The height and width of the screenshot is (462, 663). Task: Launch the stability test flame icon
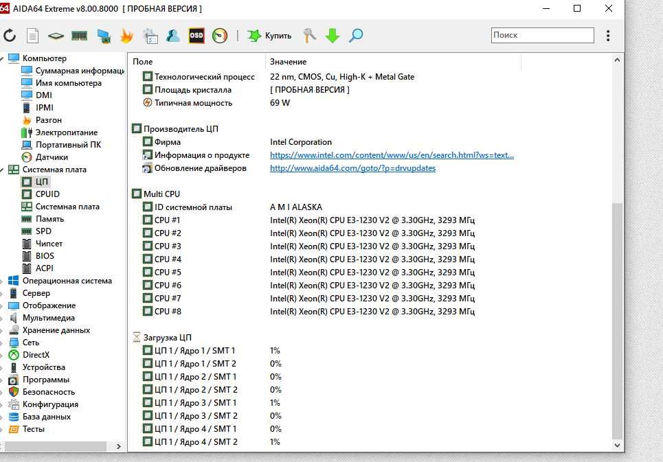[127, 36]
